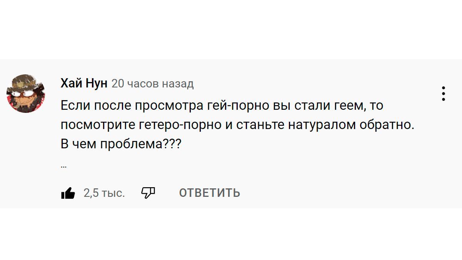Click the word 'проблема???' in the last line

coord(140,144)
